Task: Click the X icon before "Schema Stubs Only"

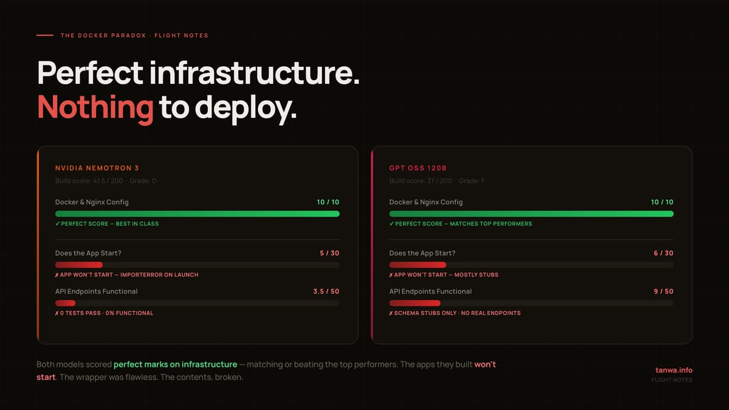Action: pos(392,313)
